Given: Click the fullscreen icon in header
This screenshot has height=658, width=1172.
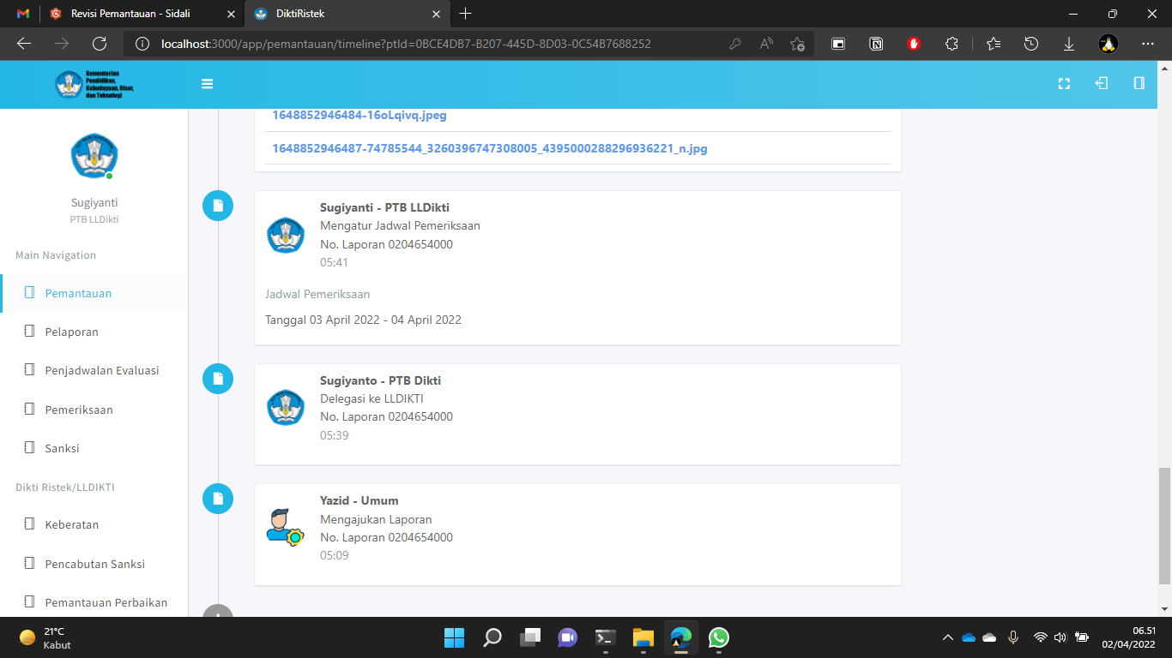Looking at the screenshot, I should [x=1064, y=84].
